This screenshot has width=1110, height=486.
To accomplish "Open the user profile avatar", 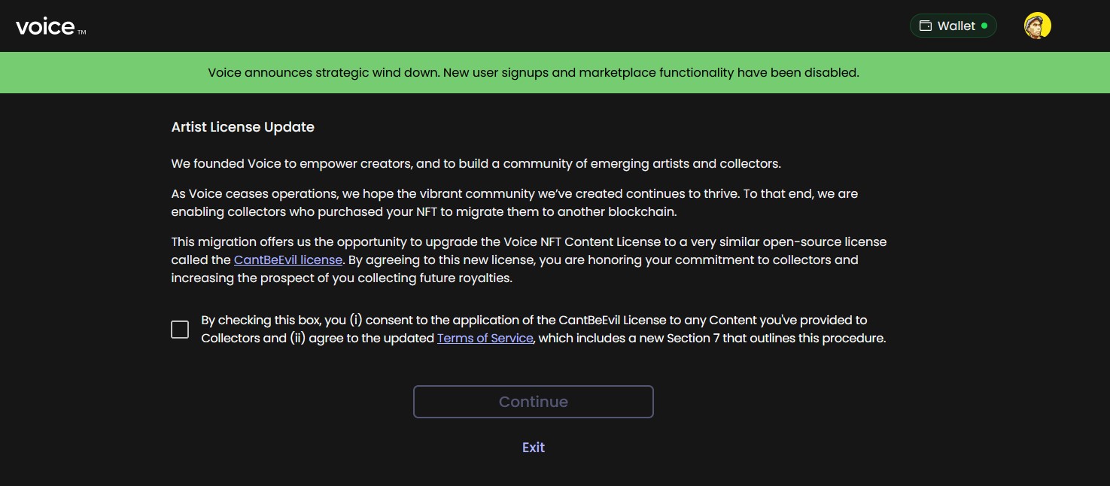I will tap(1037, 26).
